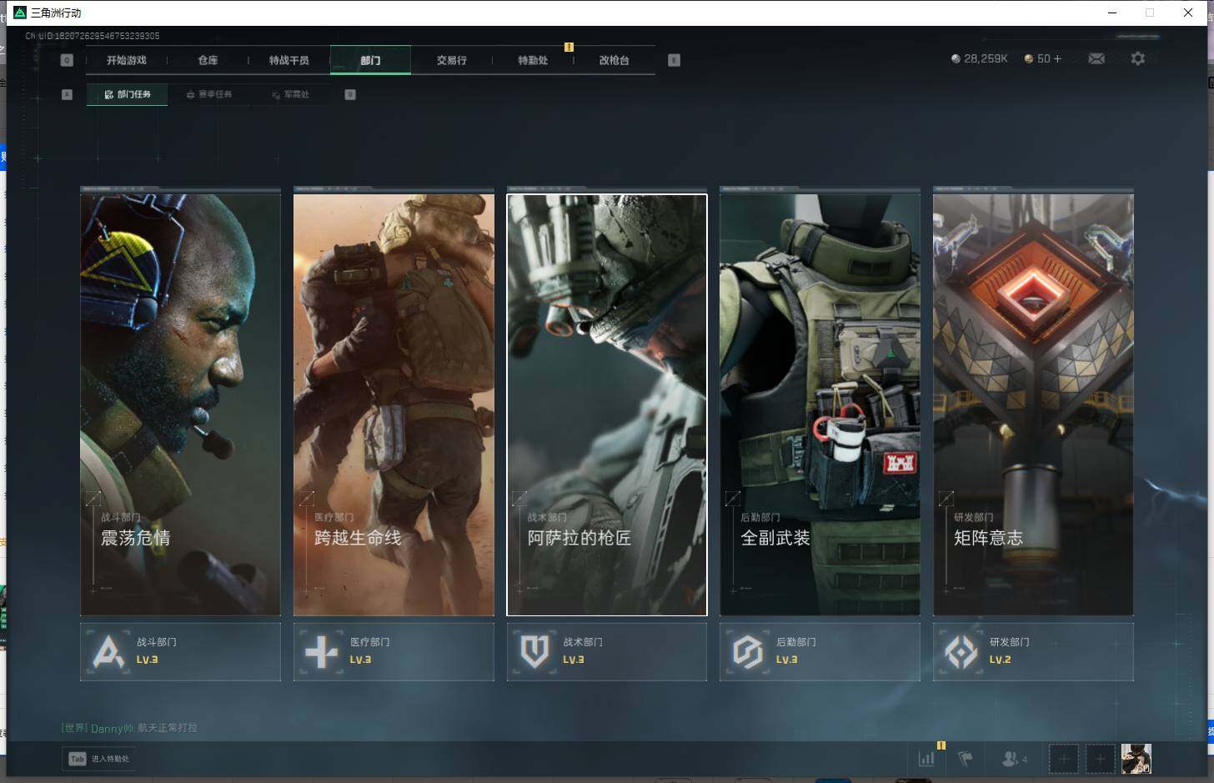
Task: Click the 战斗部门 triangle emblem icon
Action: pyautogui.click(x=109, y=652)
